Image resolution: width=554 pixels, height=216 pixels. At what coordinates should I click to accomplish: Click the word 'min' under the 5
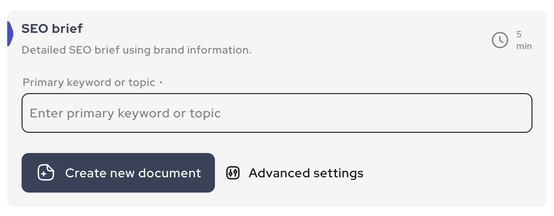(524, 46)
